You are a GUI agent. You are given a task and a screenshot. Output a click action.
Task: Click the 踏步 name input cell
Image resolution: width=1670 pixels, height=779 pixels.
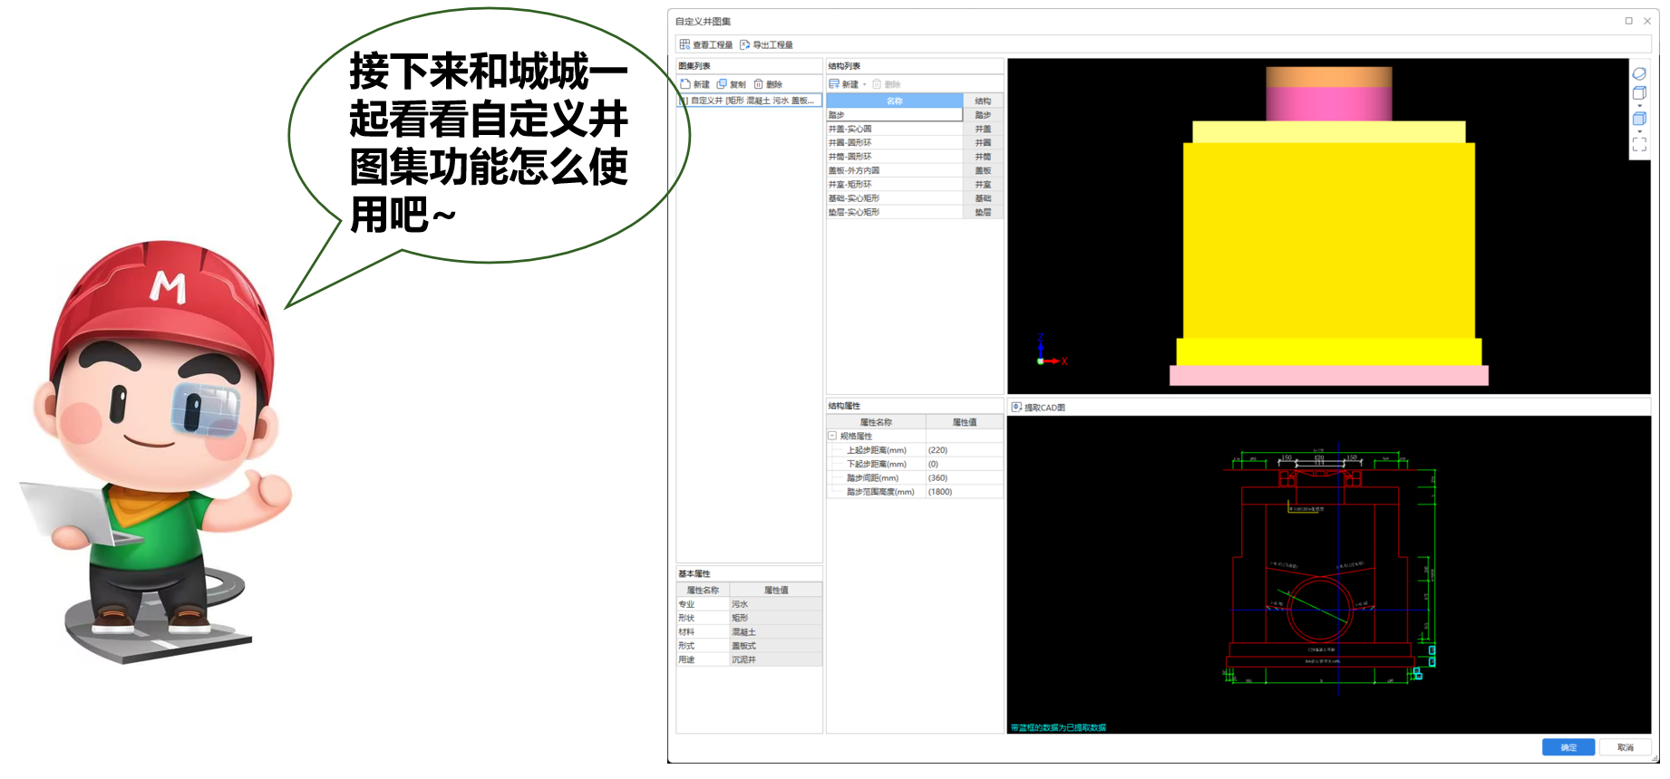[x=895, y=115]
